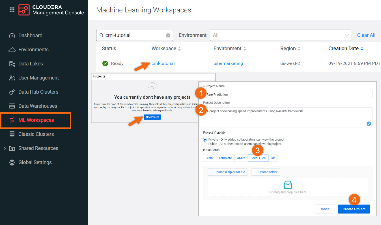Viewport: 381px width, 225px height.
Task: Click the 09/19/2021 creation date cell
Action: [354, 63]
